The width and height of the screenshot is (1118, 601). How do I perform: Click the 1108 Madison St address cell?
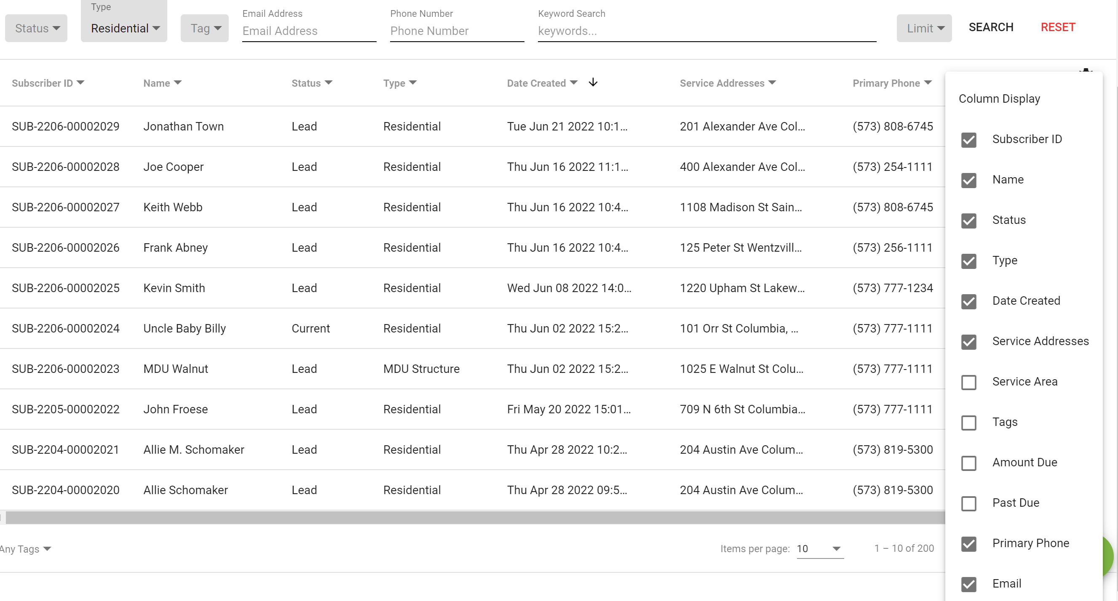click(741, 207)
